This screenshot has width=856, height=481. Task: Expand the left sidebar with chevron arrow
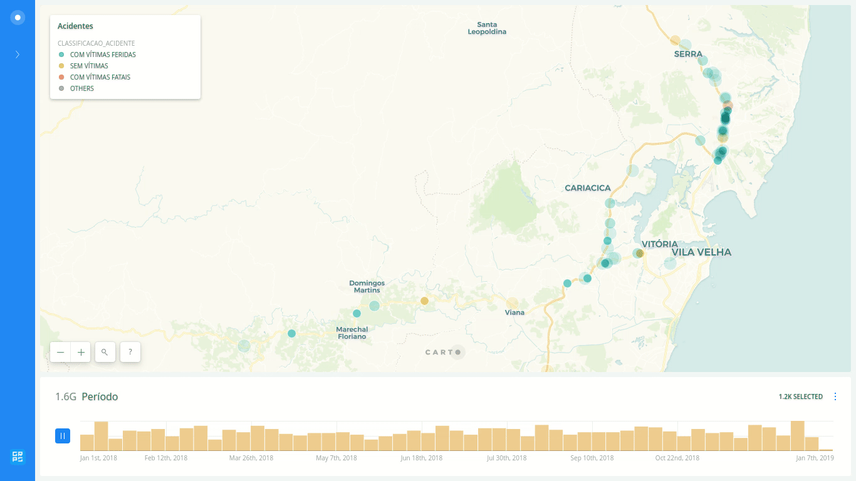click(18, 54)
